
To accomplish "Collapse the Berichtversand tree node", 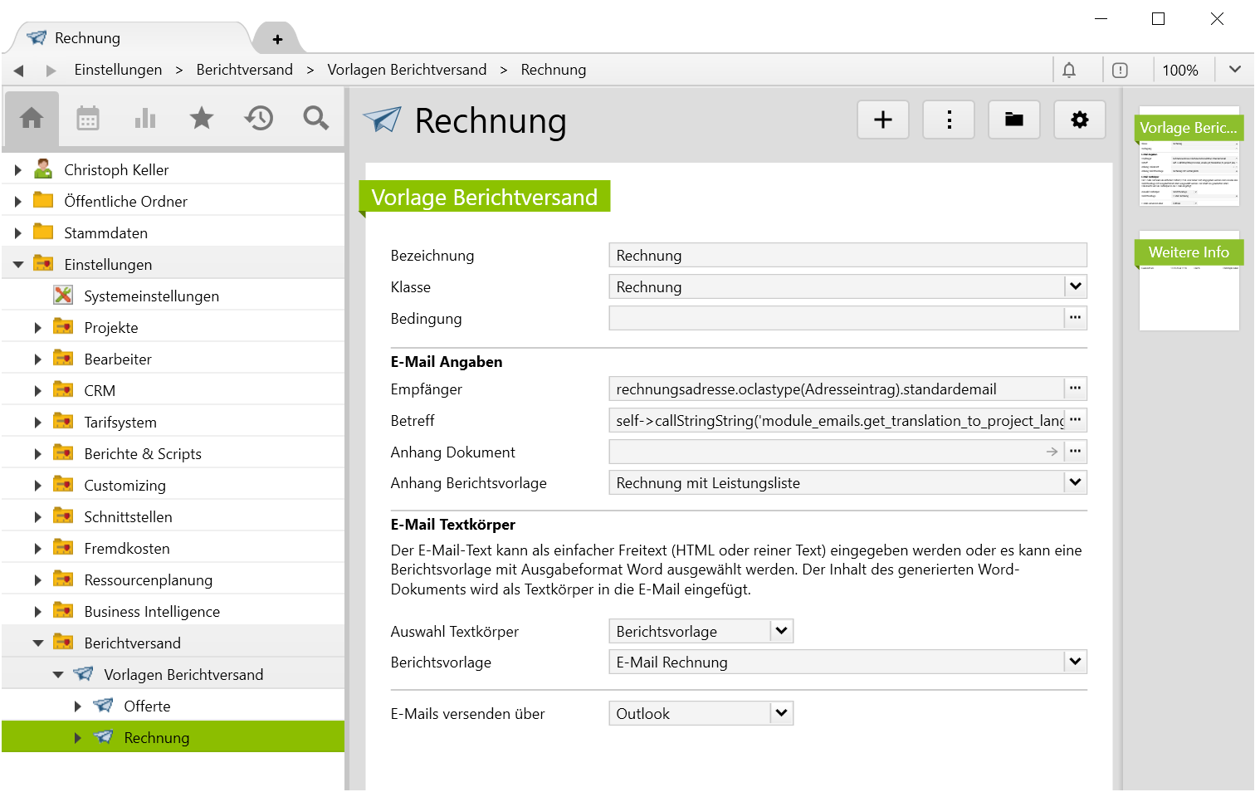I will [x=38, y=643].
